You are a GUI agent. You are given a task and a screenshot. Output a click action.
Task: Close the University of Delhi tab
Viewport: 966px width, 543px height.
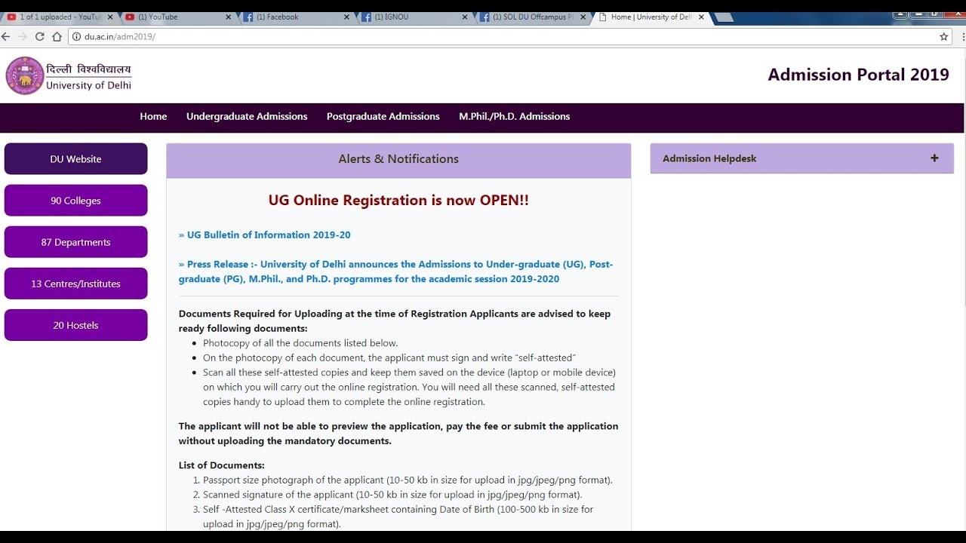701,17
